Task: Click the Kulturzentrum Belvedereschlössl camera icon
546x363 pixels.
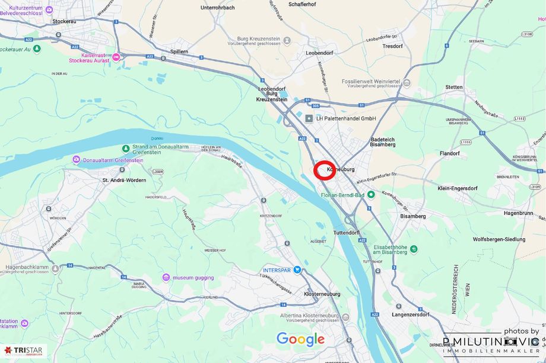Action: pos(49,9)
